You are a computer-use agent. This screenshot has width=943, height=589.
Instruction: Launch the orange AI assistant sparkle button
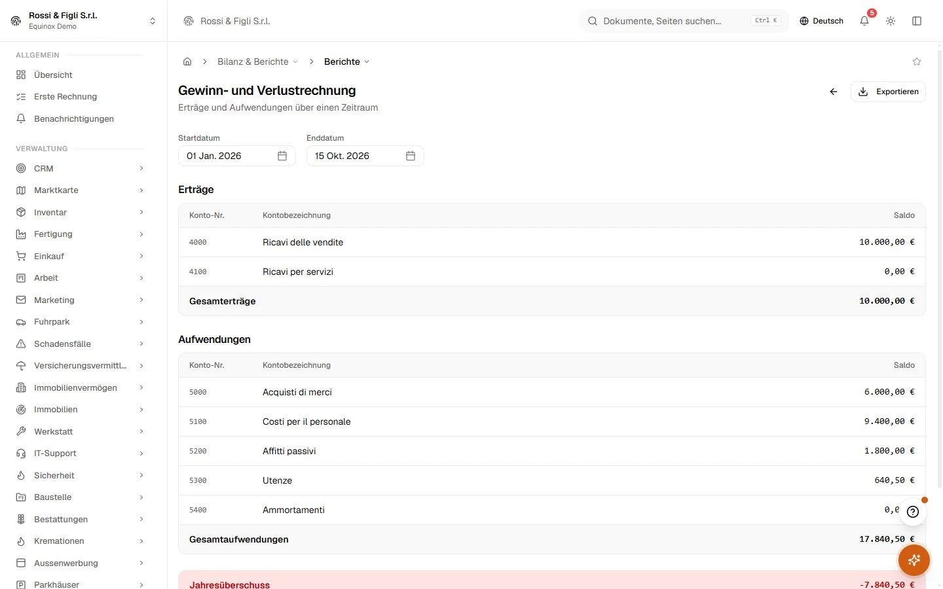coord(914,560)
